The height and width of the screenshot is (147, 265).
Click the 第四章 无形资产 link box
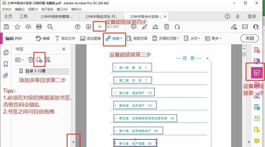135,105
